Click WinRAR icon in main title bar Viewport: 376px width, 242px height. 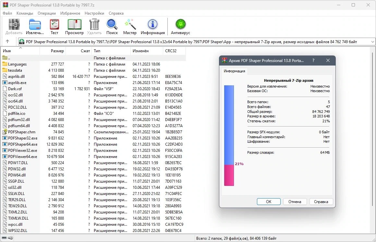point(6,5)
